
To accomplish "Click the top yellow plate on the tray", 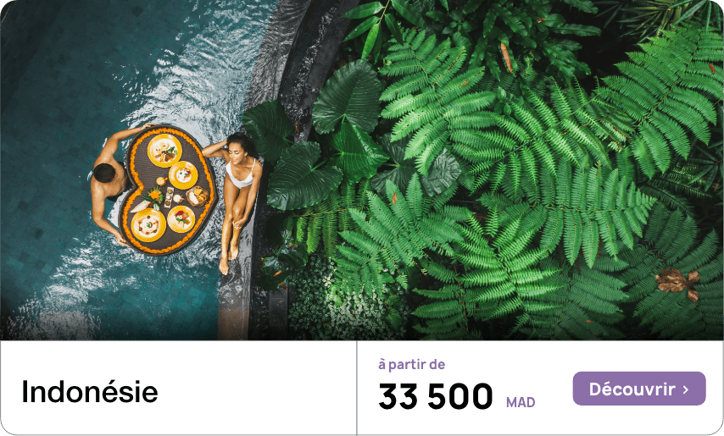I will coord(164,150).
